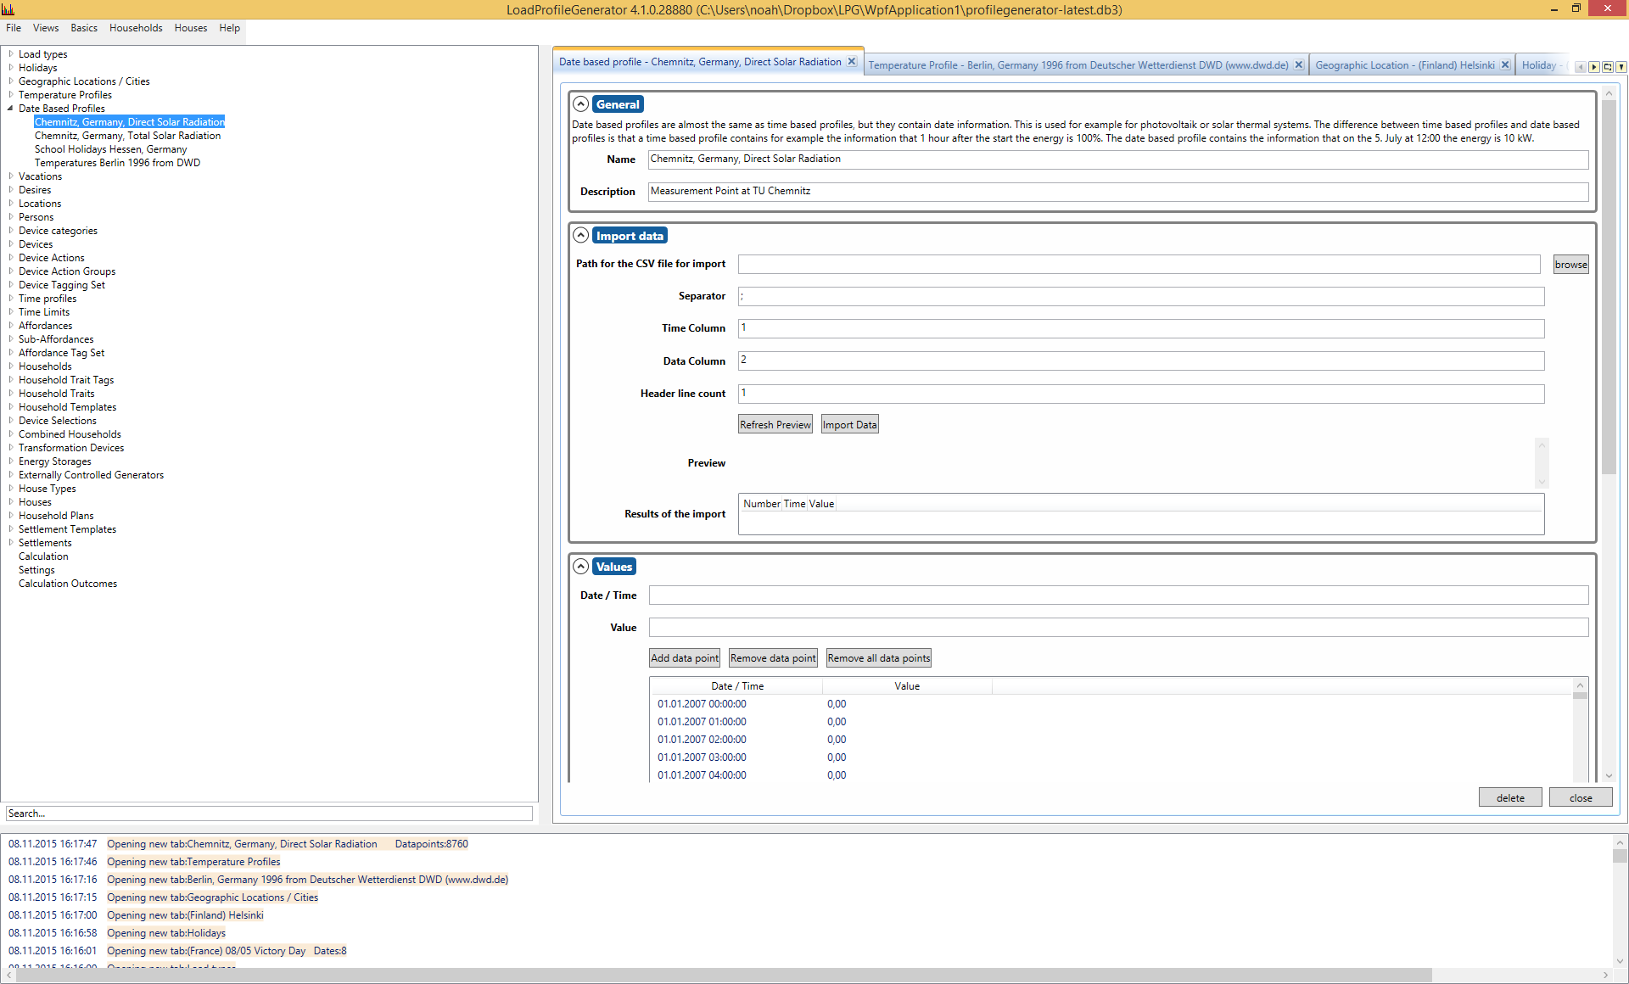Collapse the Import data section chevron
The width and height of the screenshot is (1629, 984).
(580, 236)
